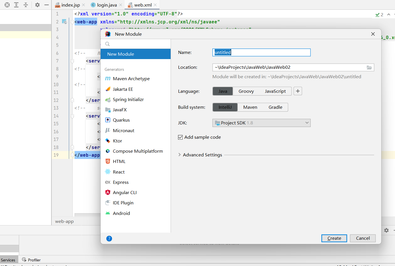Screen dimensions: 395x266
Task: Open help via question mark icon
Action: point(109,239)
